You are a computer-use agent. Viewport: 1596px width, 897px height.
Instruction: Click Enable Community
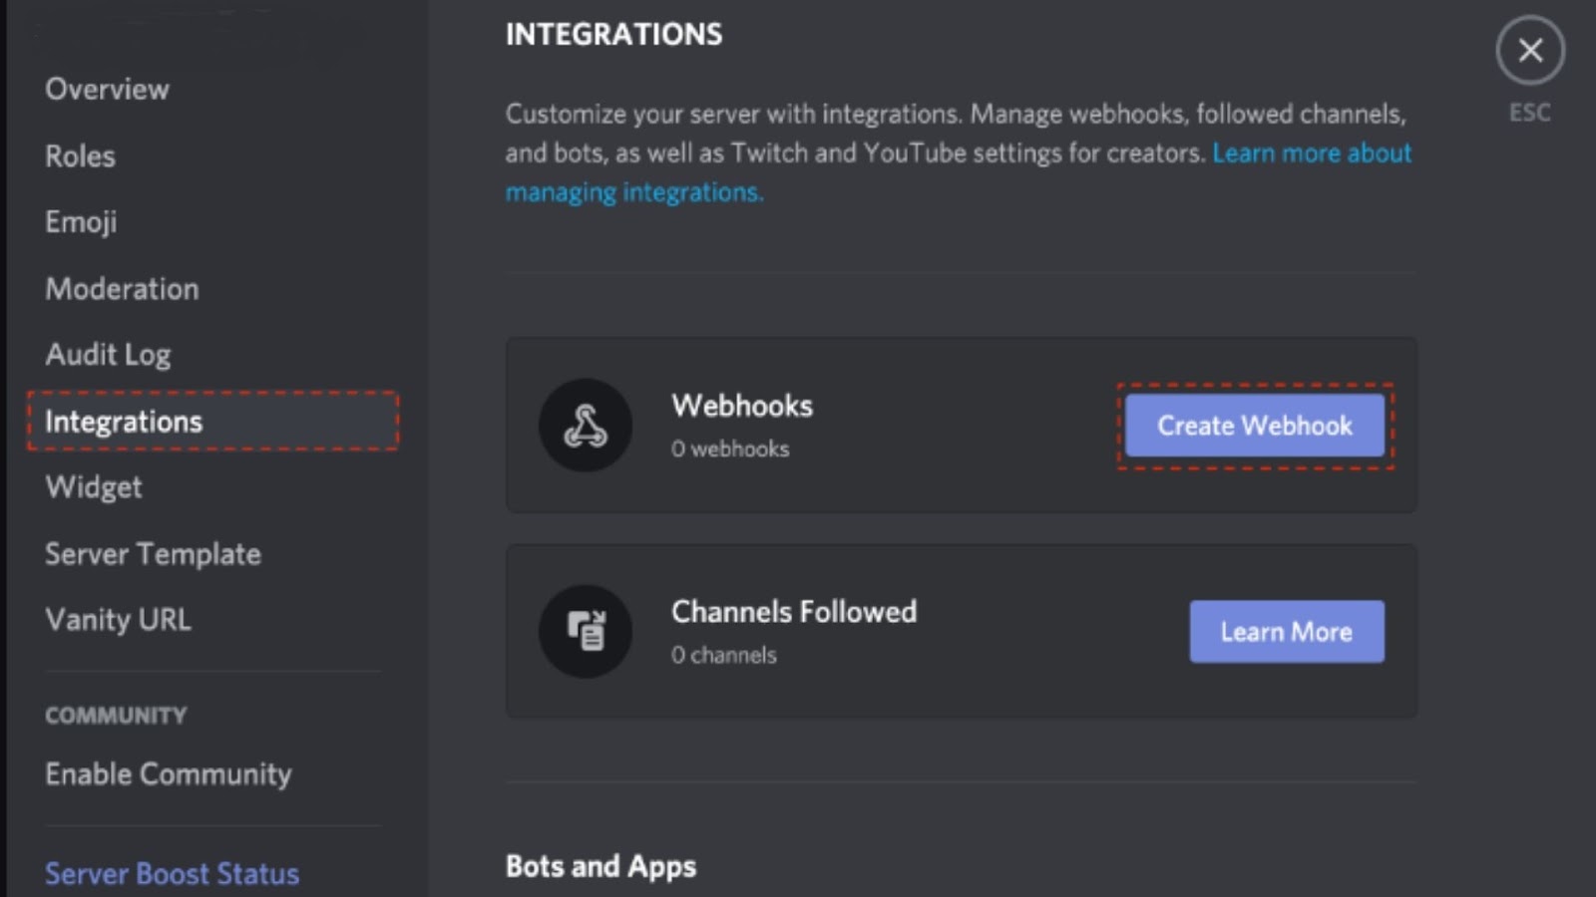pyautogui.click(x=168, y=773)
